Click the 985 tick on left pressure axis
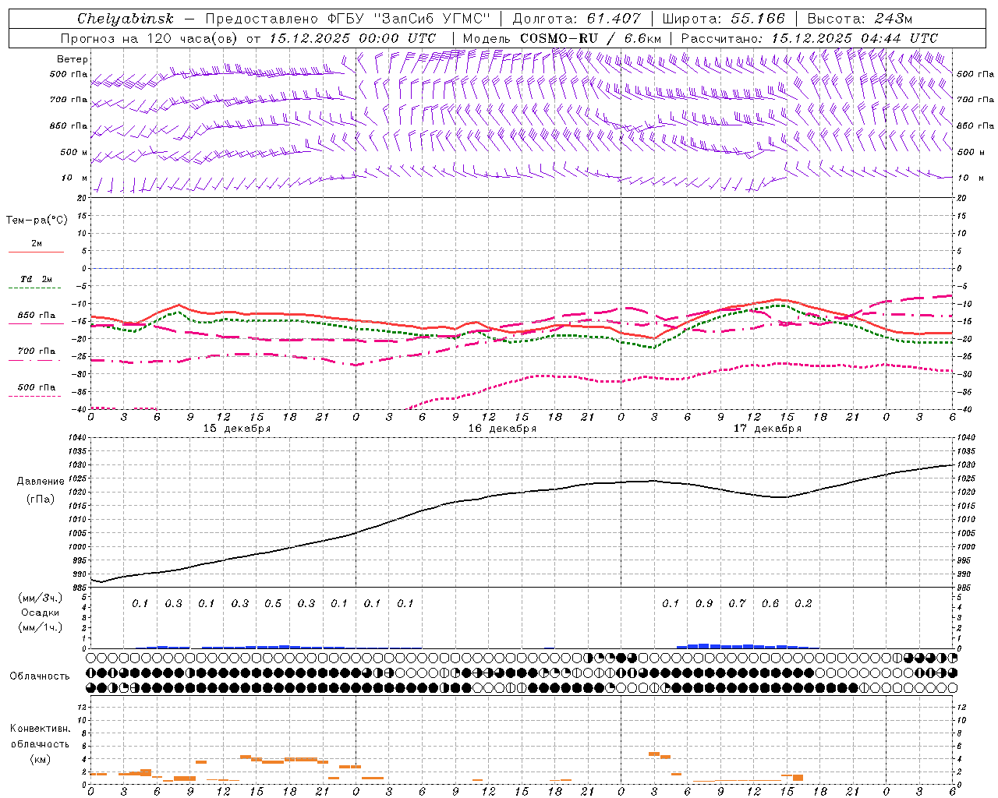This screenshot has width=998, height=798. (x=79, y=588)
